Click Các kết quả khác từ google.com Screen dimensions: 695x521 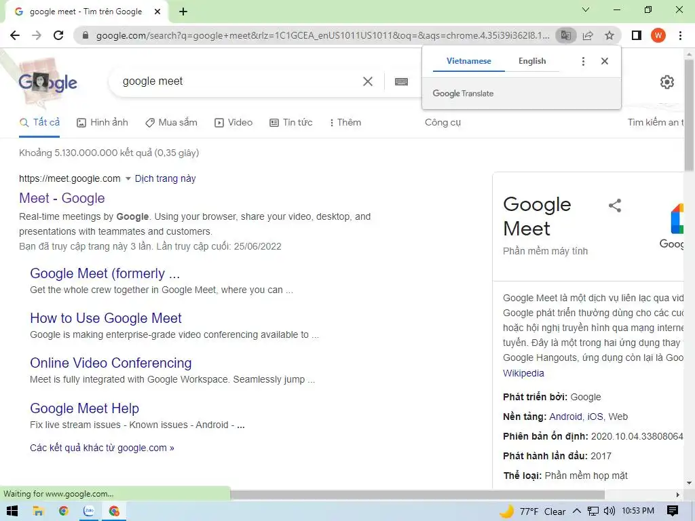pyautogui.click(x=102, y=448)
